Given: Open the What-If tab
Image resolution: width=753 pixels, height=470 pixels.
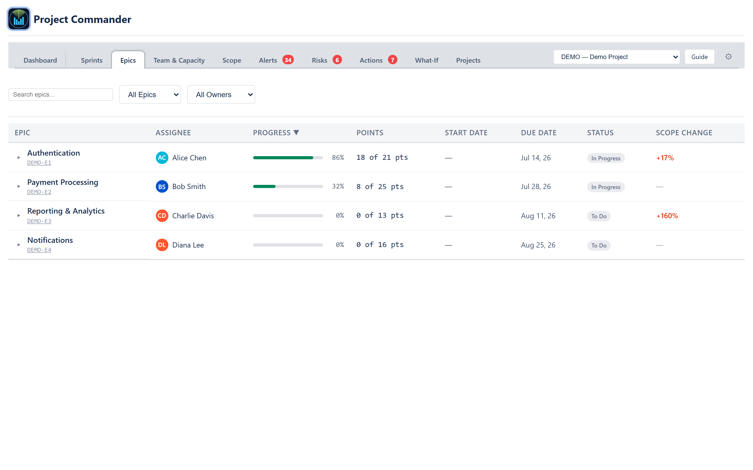Looking at the screenshot, I should coord(426,60).
